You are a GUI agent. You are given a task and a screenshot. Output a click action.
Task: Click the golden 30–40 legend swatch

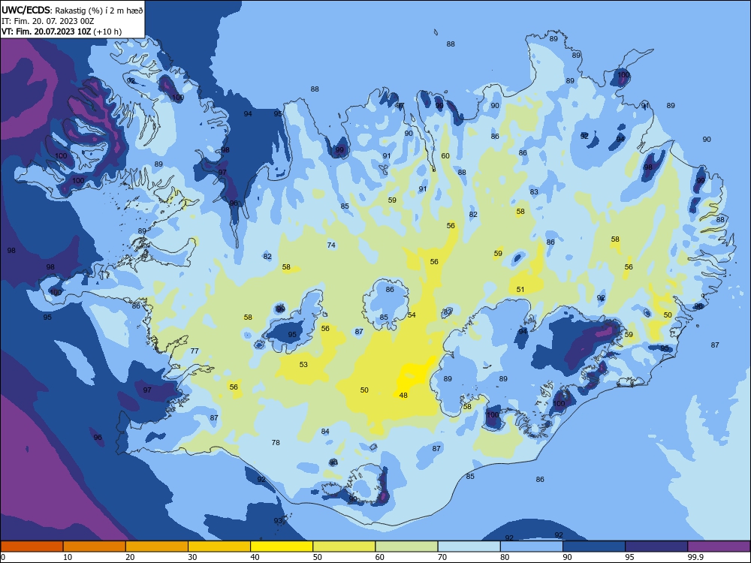pyautogui.click(x=219, y=546)
